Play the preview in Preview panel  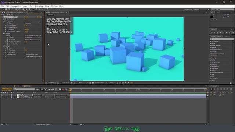(217, 32)
